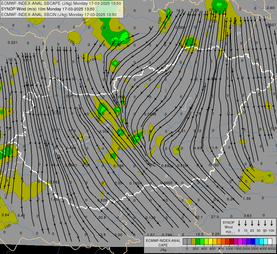
Task: Click the 100 m/s wind arrow in legend
Action: (272, 223)
